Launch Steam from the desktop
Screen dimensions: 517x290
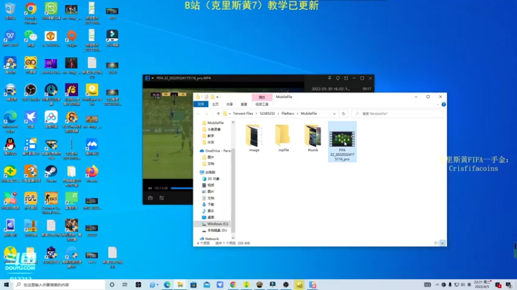pos(51,173)
